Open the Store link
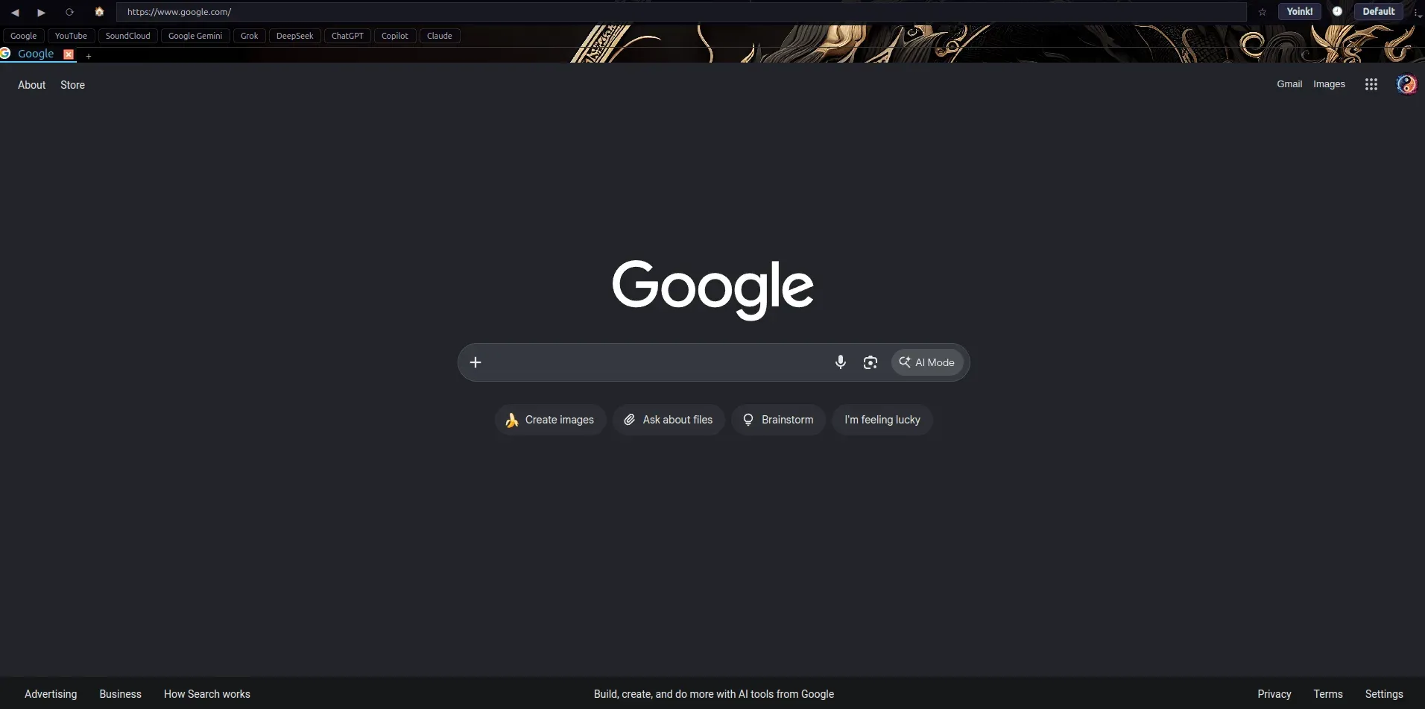This screenshot has width=1425, height=709. pyautogui.click(x=72, y=85)
